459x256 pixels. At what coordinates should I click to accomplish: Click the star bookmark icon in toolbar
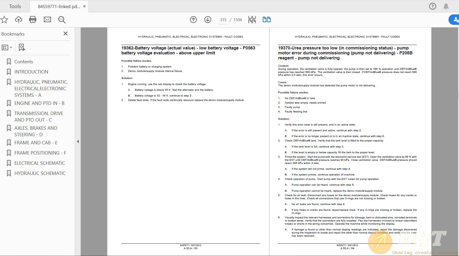[4, 20]
